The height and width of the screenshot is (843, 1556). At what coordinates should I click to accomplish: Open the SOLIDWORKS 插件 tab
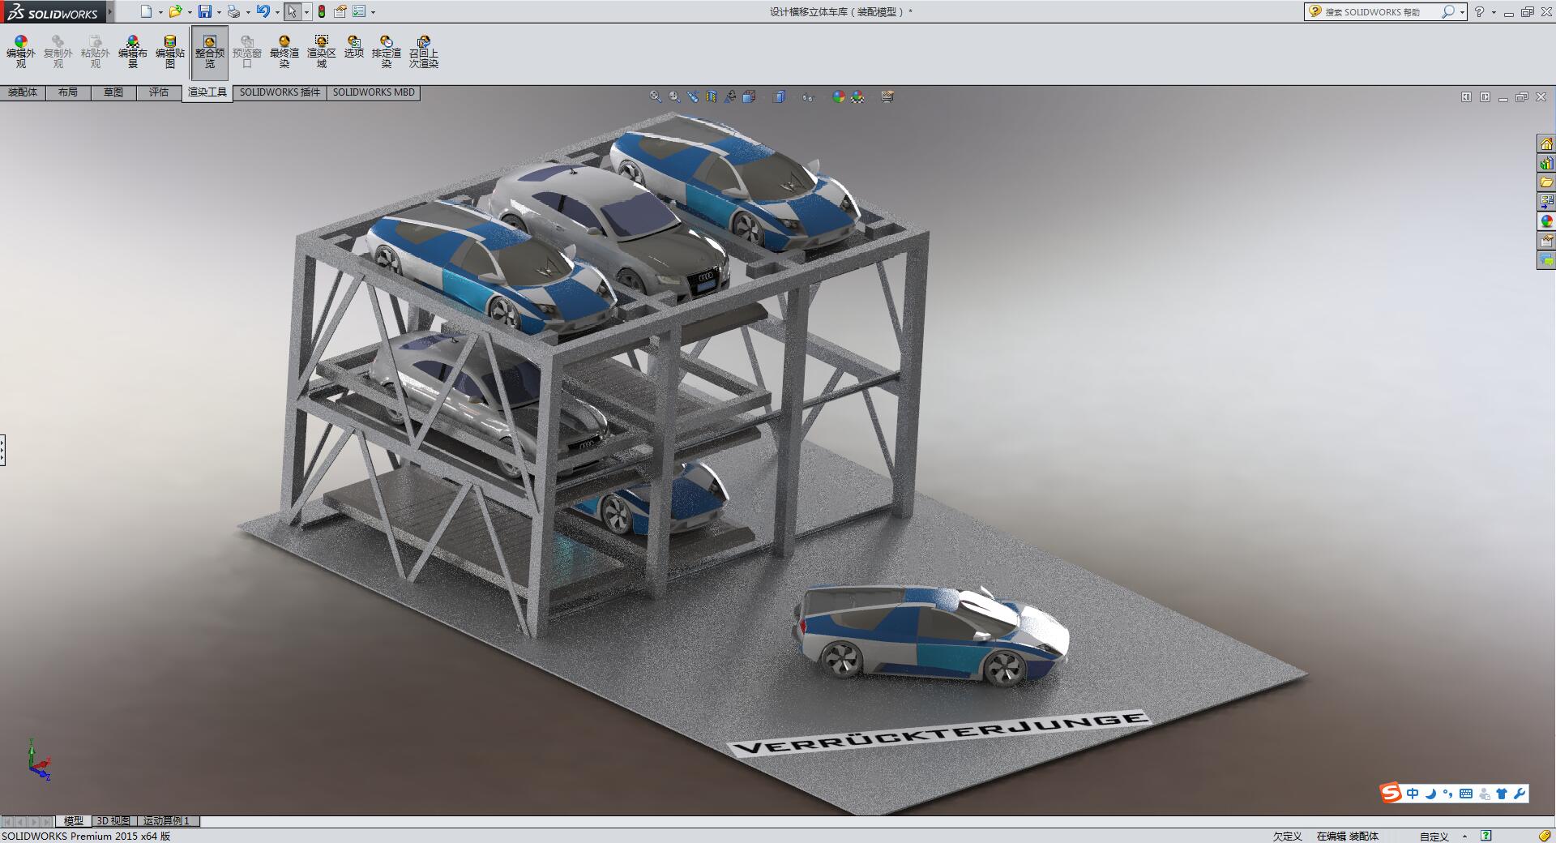point(280,92)
